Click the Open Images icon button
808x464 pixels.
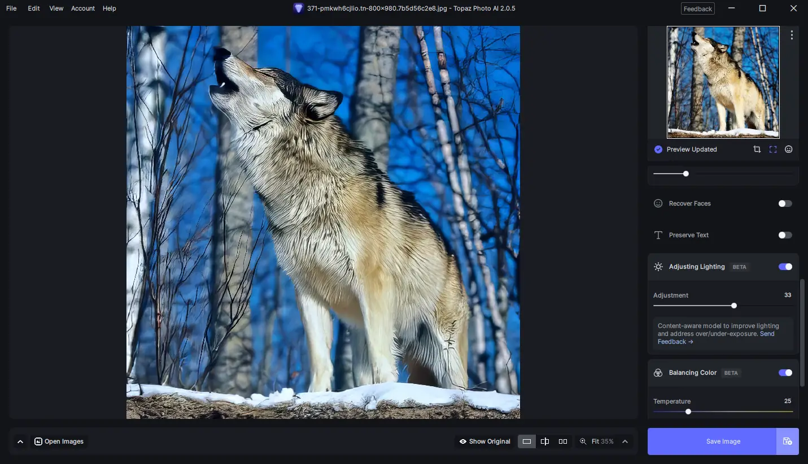point(38,441)
